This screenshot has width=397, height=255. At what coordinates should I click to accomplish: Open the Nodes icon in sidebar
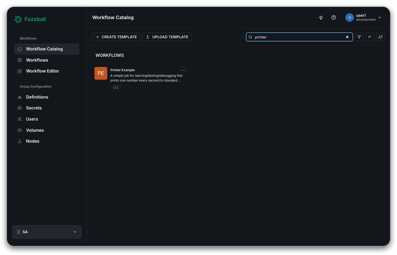pyautogui.click(x=20, y=141)
